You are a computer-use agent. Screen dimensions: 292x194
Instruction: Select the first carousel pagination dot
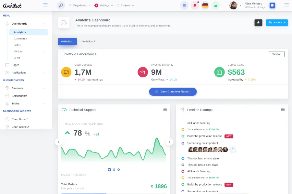tap(109, 169)
